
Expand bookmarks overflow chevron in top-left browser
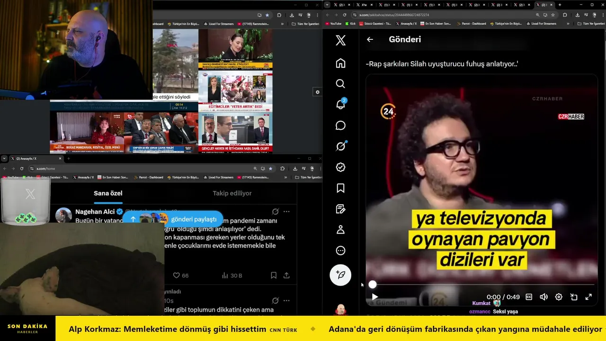[x=282, y=24]
